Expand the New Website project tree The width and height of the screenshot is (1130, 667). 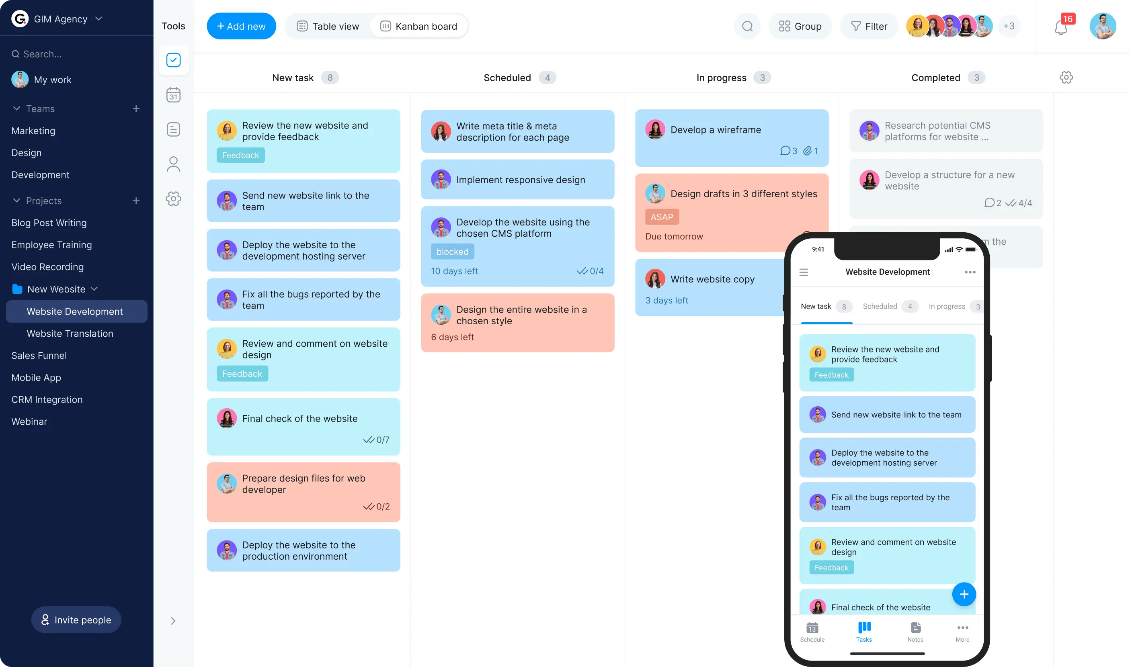tap(94, 288)
